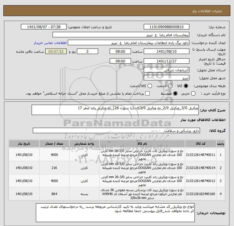Click the response deadline date 1401/08/10 field
The image size is (234, 226).
click(x=167, y=51)
